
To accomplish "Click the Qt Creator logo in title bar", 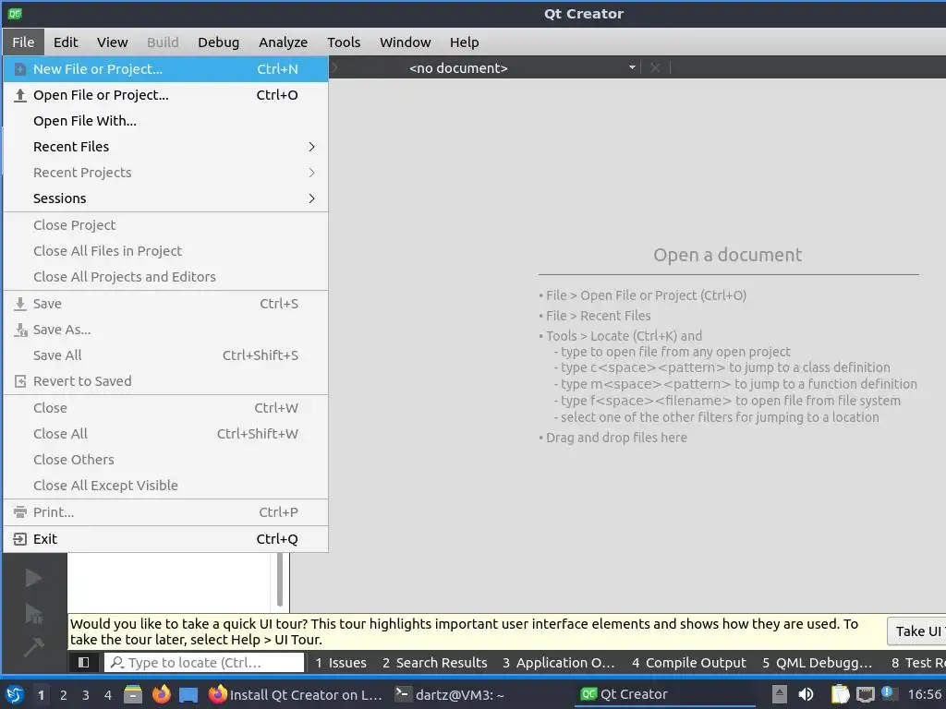I will [15, 13].
